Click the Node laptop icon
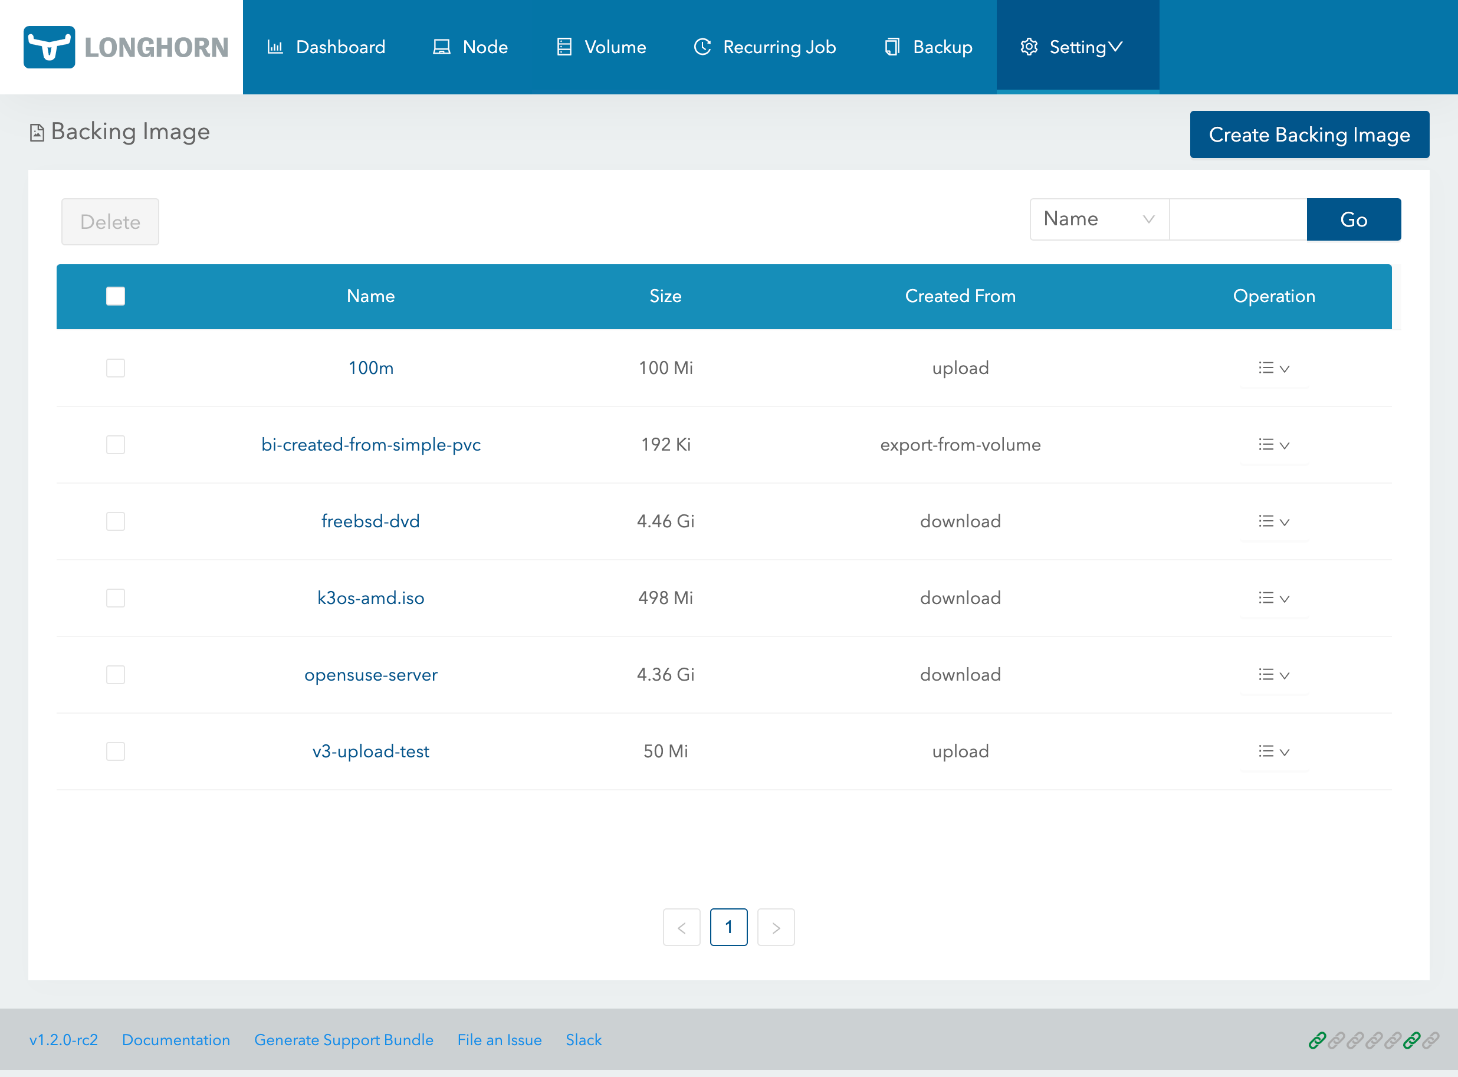Viewport: 1458px width, 1077px height. (441, 47)
